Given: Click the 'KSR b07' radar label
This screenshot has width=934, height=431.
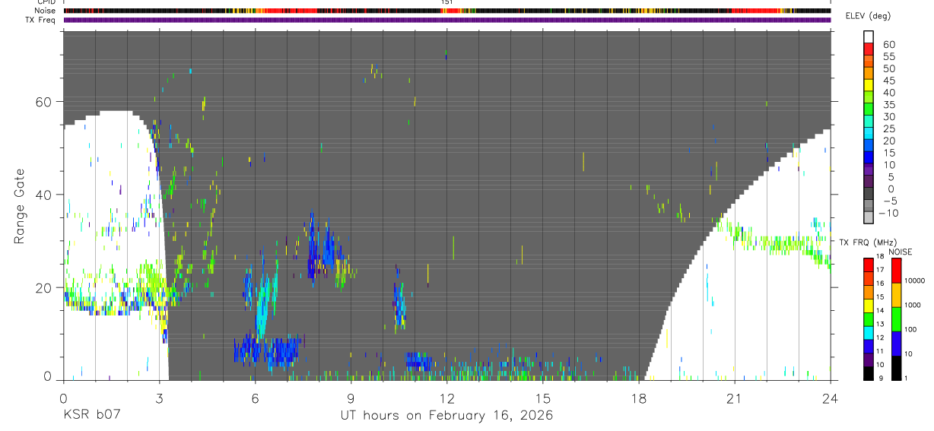Looking at the screenshot, I should click(93, 416).
